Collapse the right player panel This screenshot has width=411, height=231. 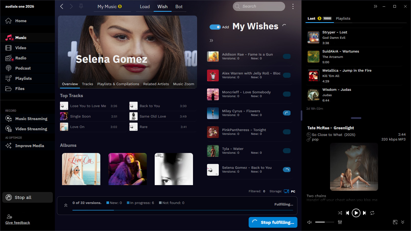tap(375, 6)
